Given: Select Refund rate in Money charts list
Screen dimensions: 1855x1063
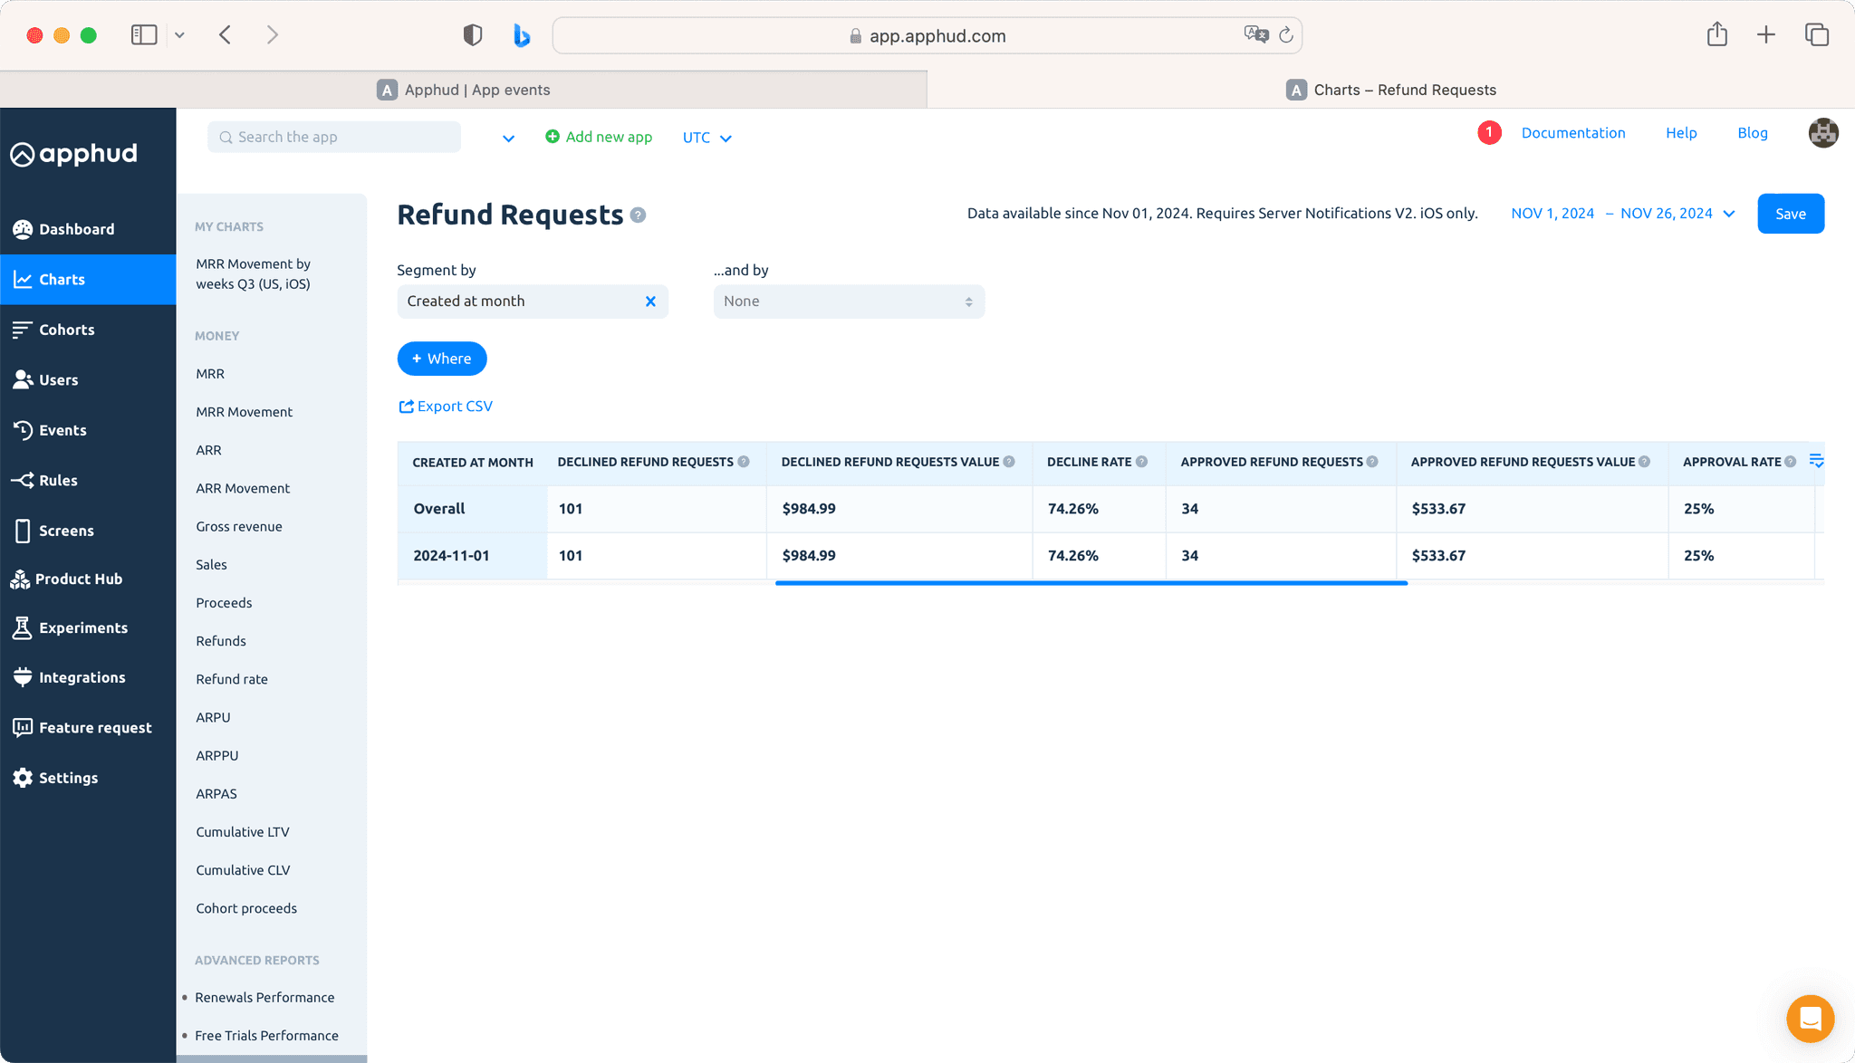Looking at the screenshot, I should [x=232, y=679].
